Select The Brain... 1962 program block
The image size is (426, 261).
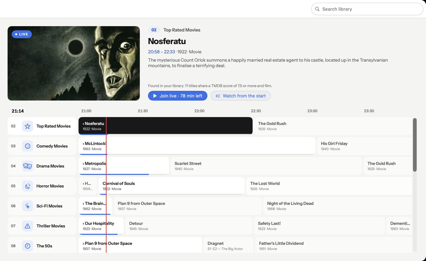point(95,206)
